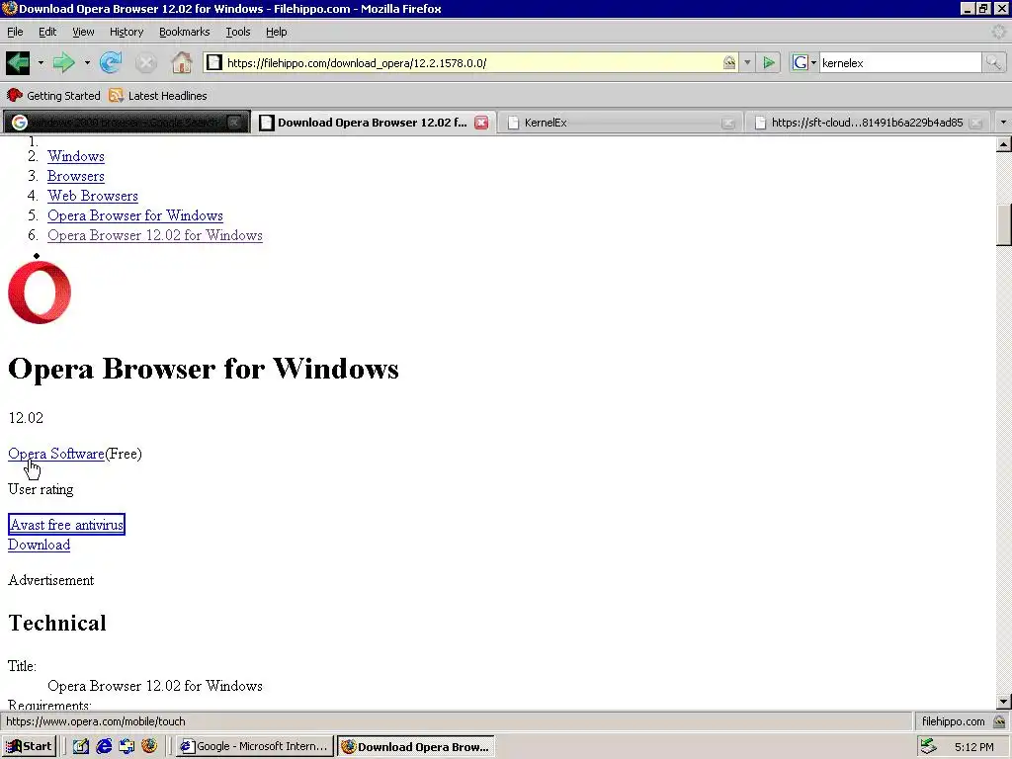Launch Outlook Express from Quick Launch
Screen dimensions: 1012x759
(126, 747)
